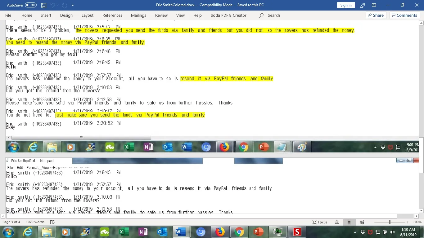Click the zoom out minus button

pyautogui.click(x=371, y=222)
